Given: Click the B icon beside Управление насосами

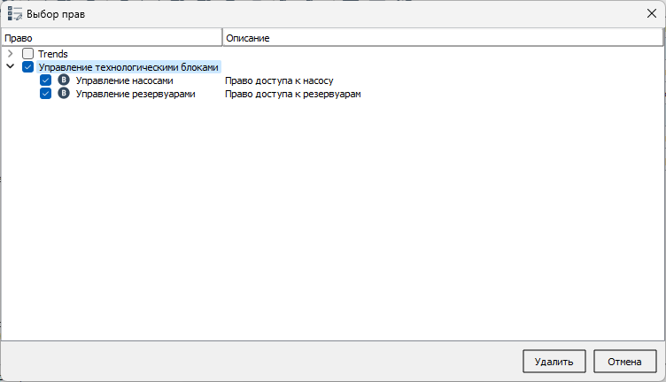Looking at the screenshot, I should click(x=64, y=80).
